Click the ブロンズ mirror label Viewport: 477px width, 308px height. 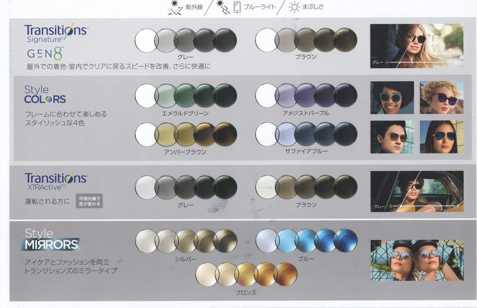point(246,293)
